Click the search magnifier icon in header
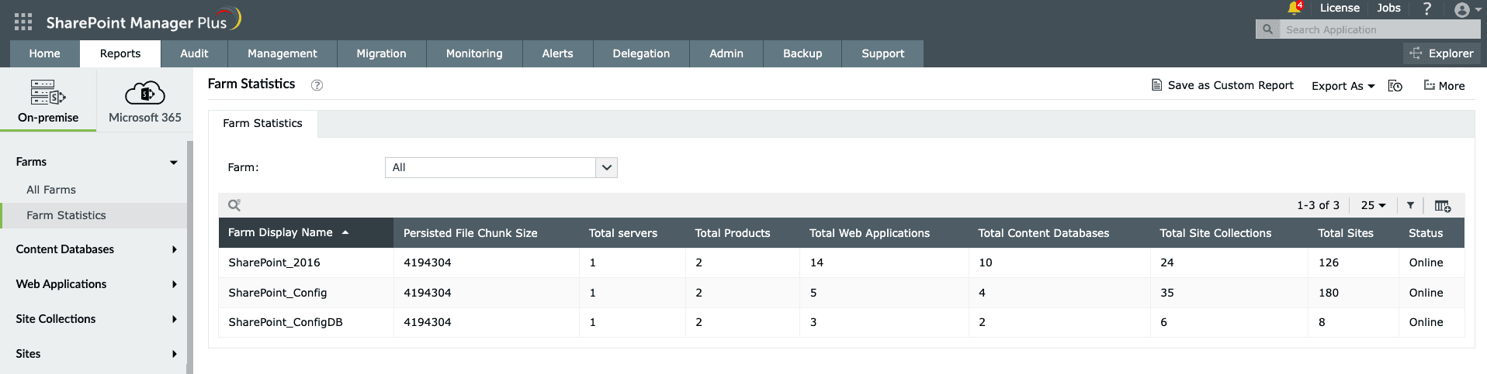1487x374 pixels. 1267,29
